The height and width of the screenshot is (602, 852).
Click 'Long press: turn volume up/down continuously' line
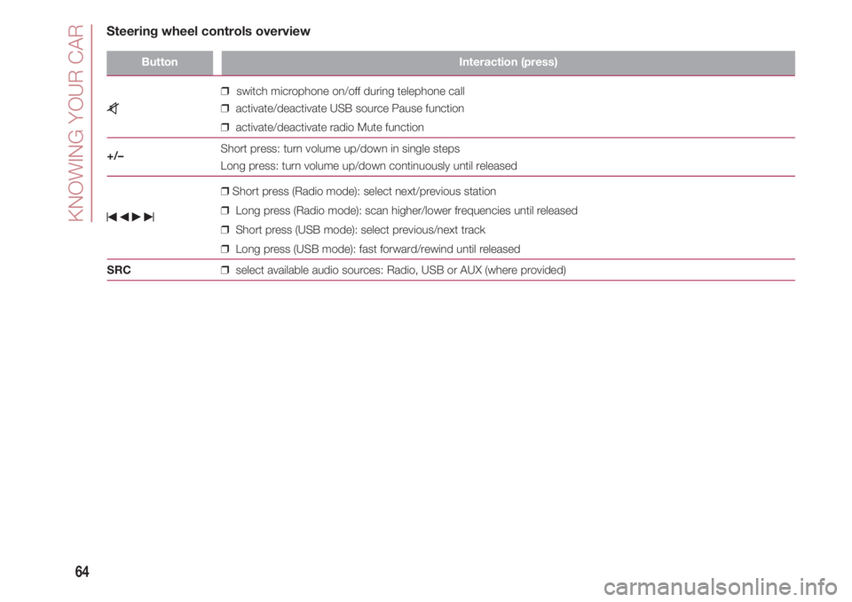[x=369, y=166]
